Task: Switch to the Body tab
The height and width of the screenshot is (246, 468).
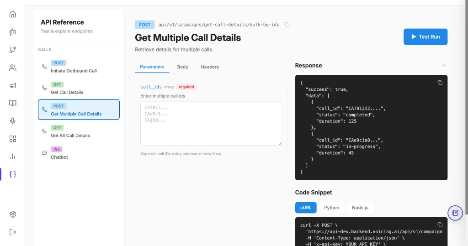Action: pyautogui.click(x=182, y=67)
